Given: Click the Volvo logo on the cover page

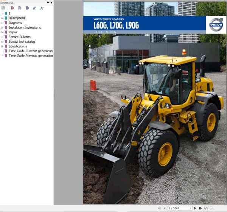Looking at the screenshot, I should (x=216, y=25).
